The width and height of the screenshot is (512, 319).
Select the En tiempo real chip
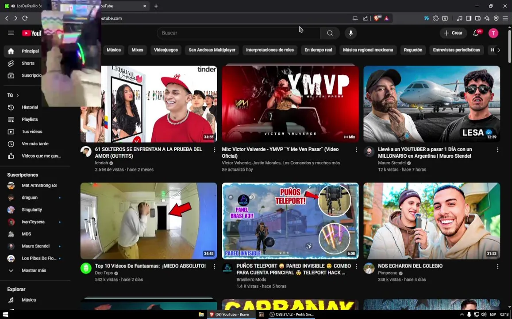(318, 50)
